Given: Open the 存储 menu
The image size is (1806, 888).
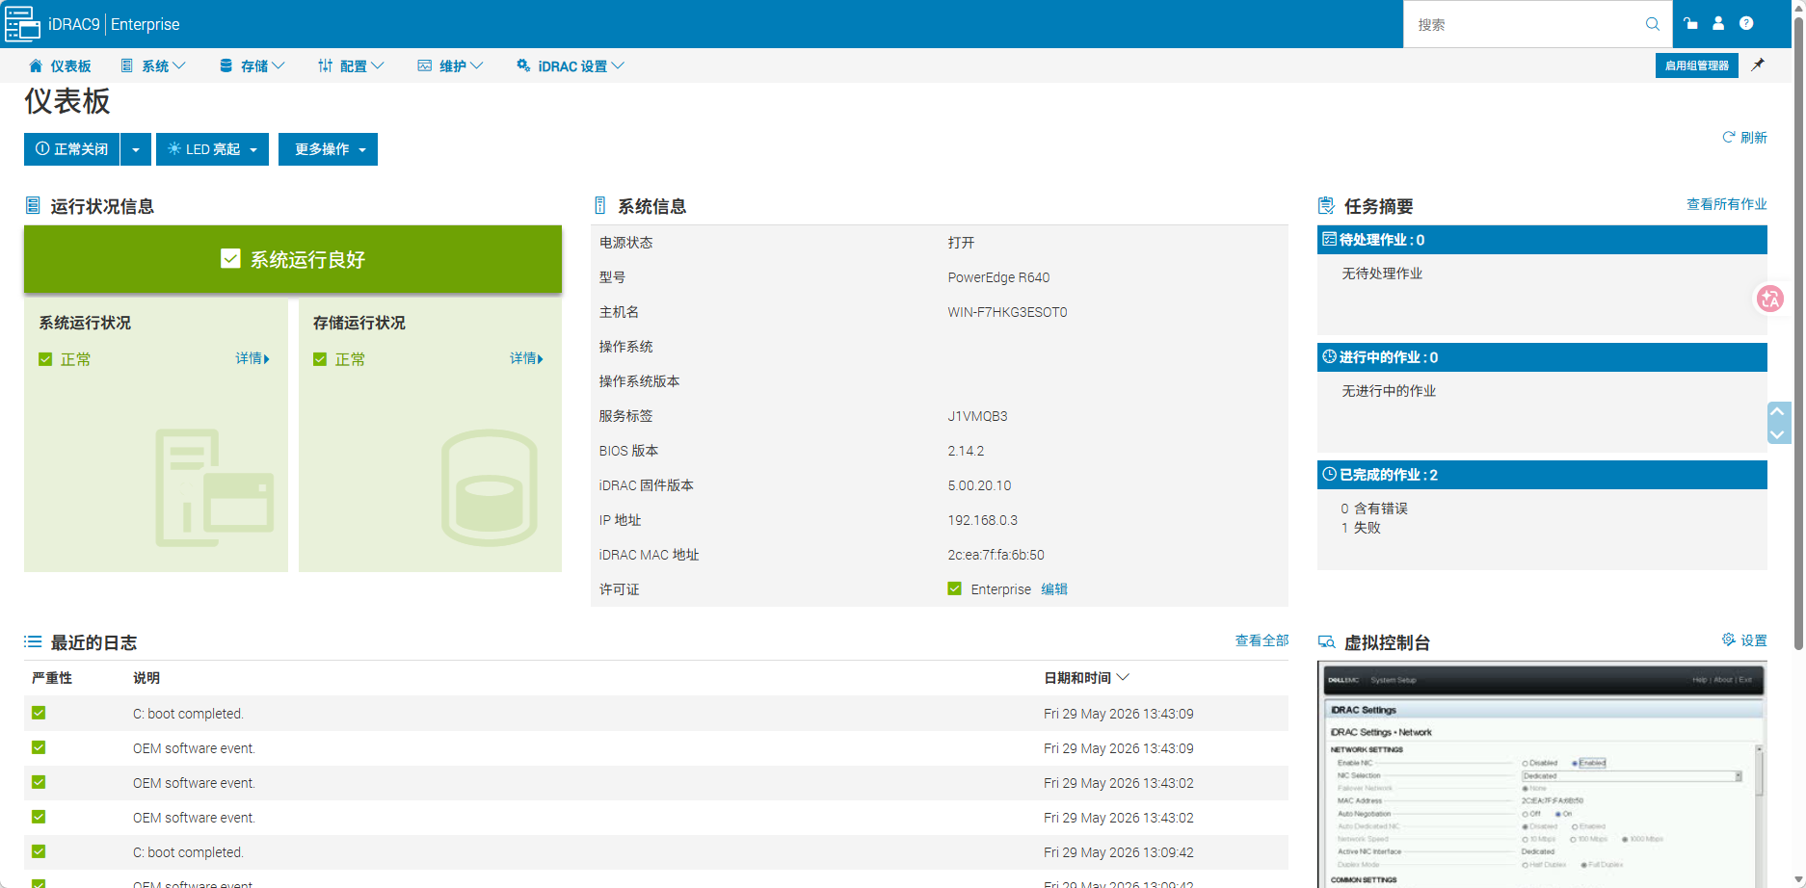Looking at the screenshot, I should (x=252, y=65).
